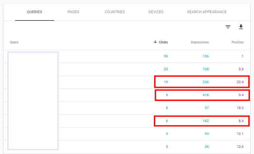This screenshot has width=254, height=154.
Task: Switch to the Pages tab
Action: (x=73, y=12)
